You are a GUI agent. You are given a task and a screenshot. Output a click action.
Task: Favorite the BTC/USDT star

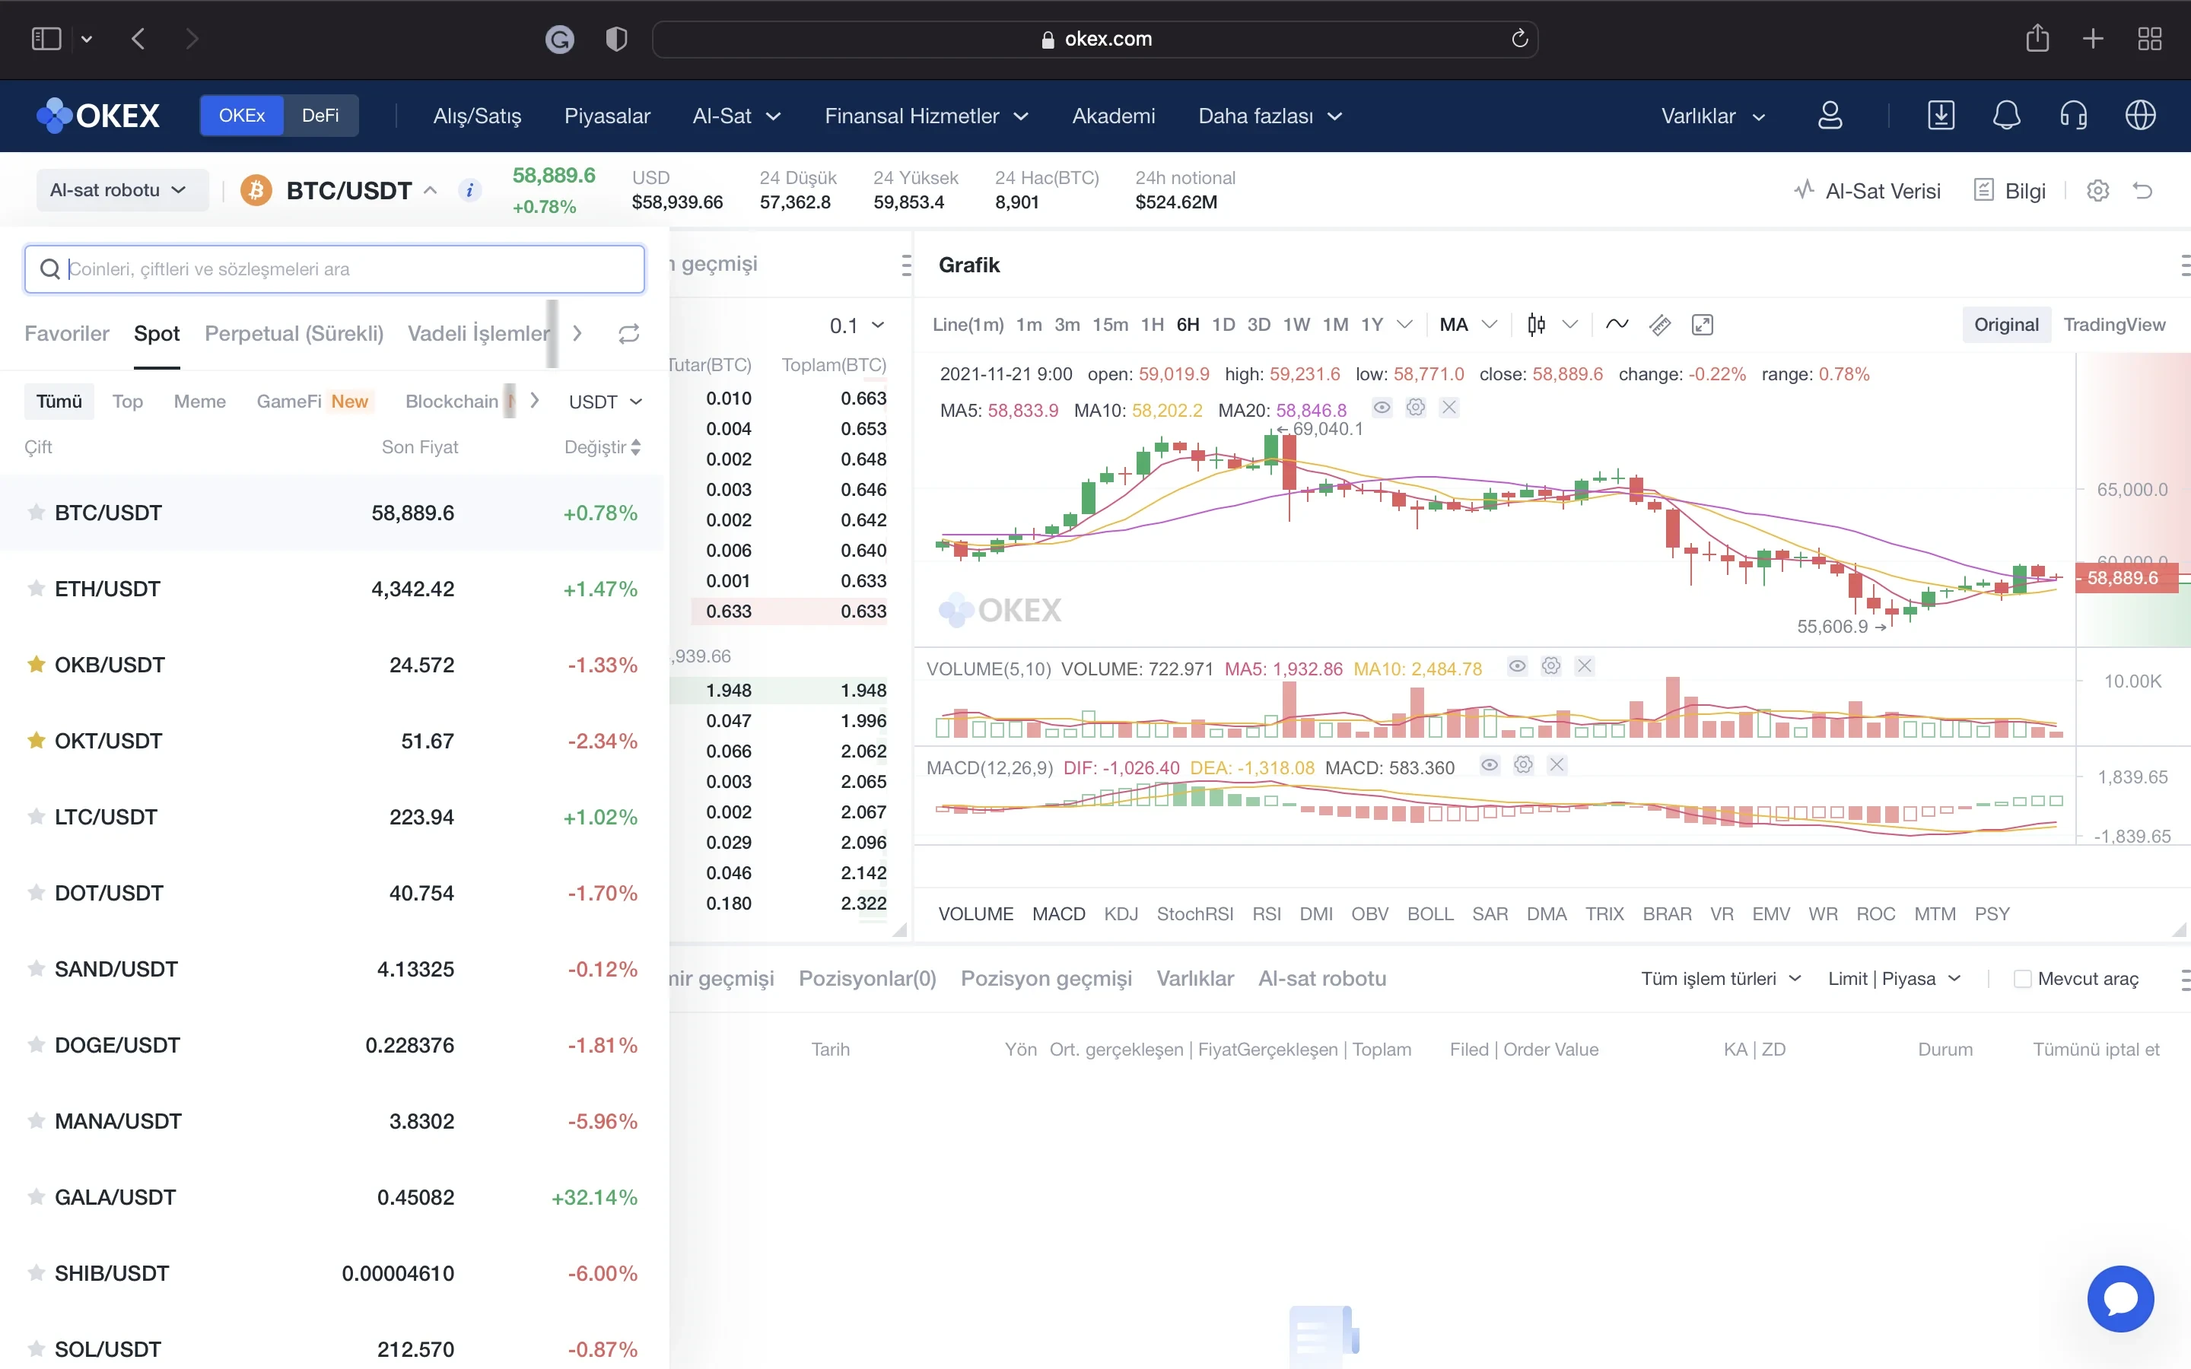click(x=37, y=513)
